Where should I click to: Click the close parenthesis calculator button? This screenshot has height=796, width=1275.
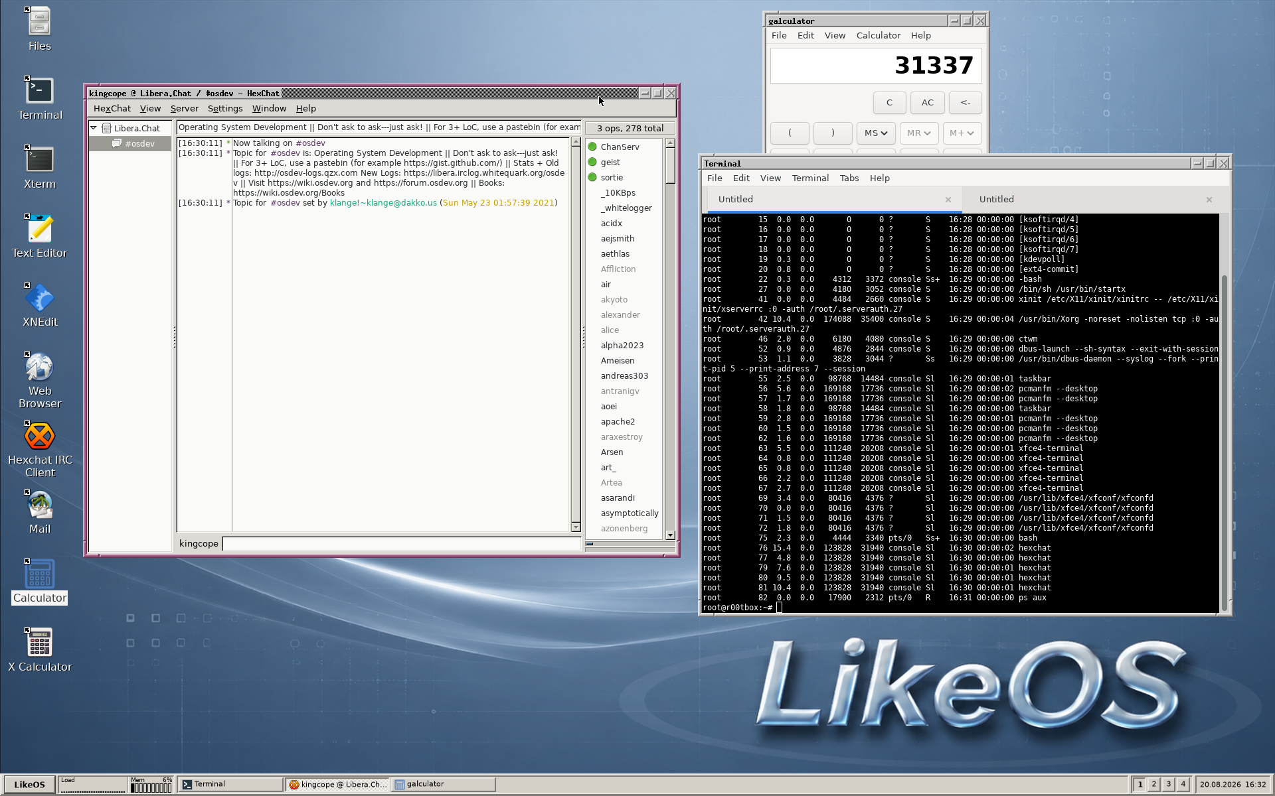[833, 133]
